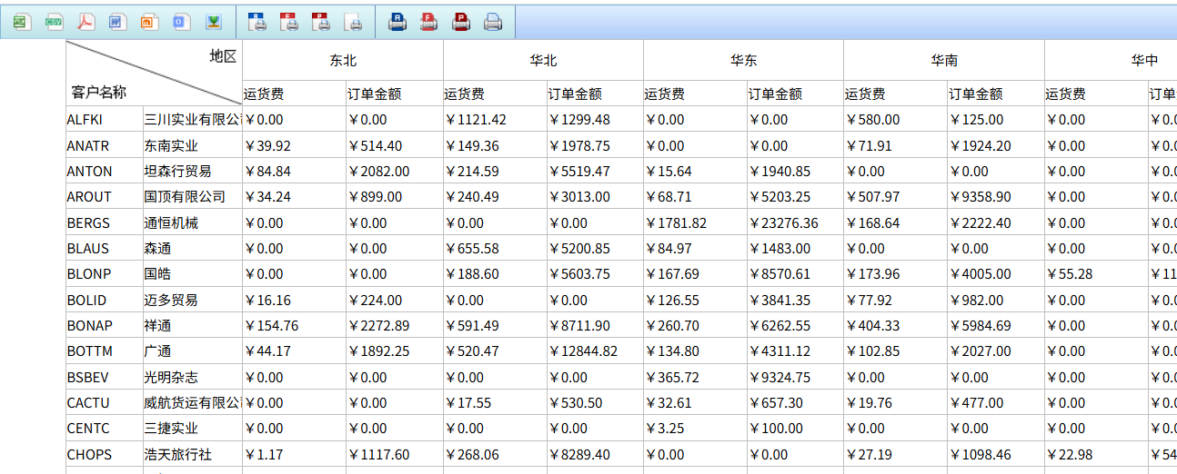Export report to PDF with red Acrobat icon
1177x474 pixels.
click(x=85, y=22)
